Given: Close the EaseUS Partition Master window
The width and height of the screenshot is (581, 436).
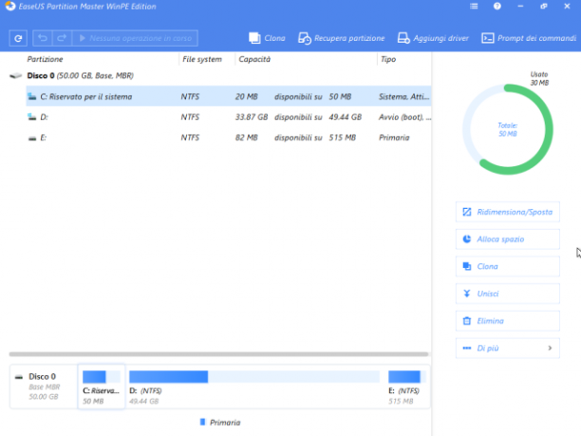Looking at the screenshot, I should point(567,7).
